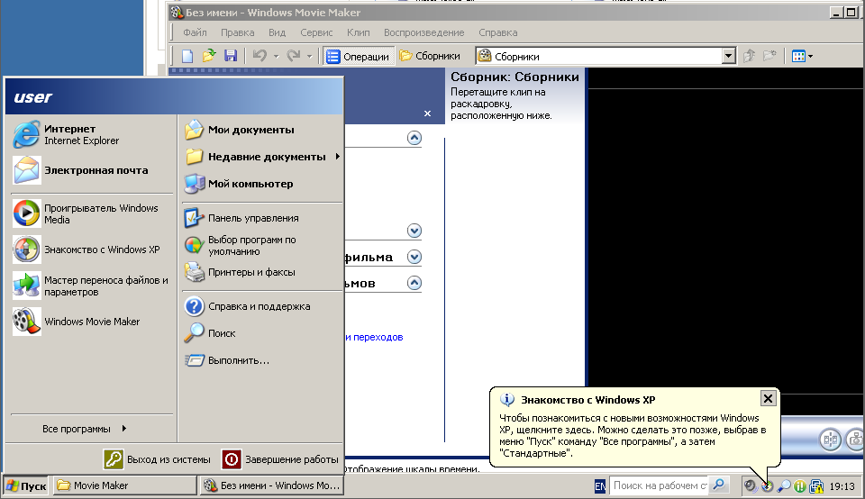Click the 19:13 clock in the tray
The image size is (865, 499).
pos(842,486)
